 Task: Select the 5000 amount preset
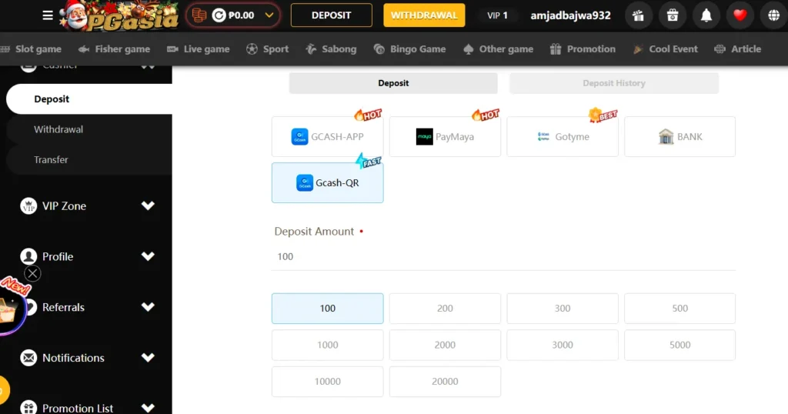(680, 346)
